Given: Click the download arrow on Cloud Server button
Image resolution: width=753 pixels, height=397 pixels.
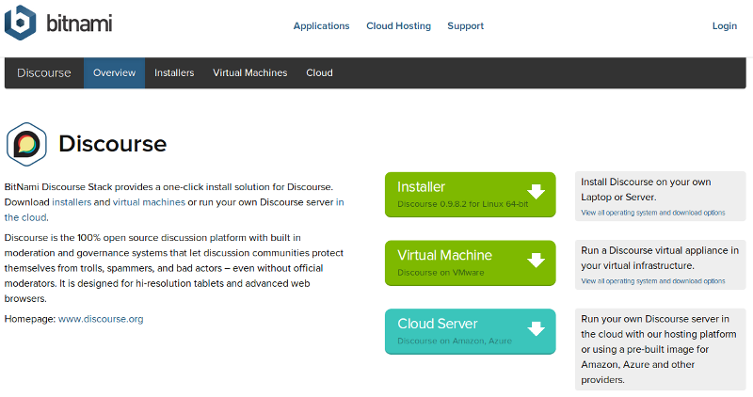Looking at the screenshot, I should click(536, 329).
